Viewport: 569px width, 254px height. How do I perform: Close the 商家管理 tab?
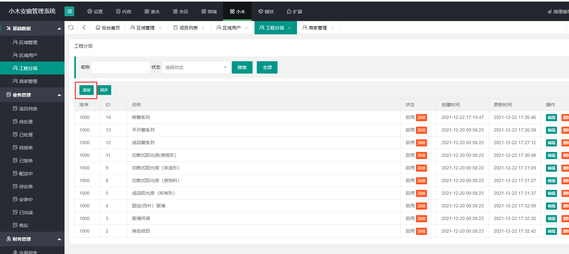332,28
